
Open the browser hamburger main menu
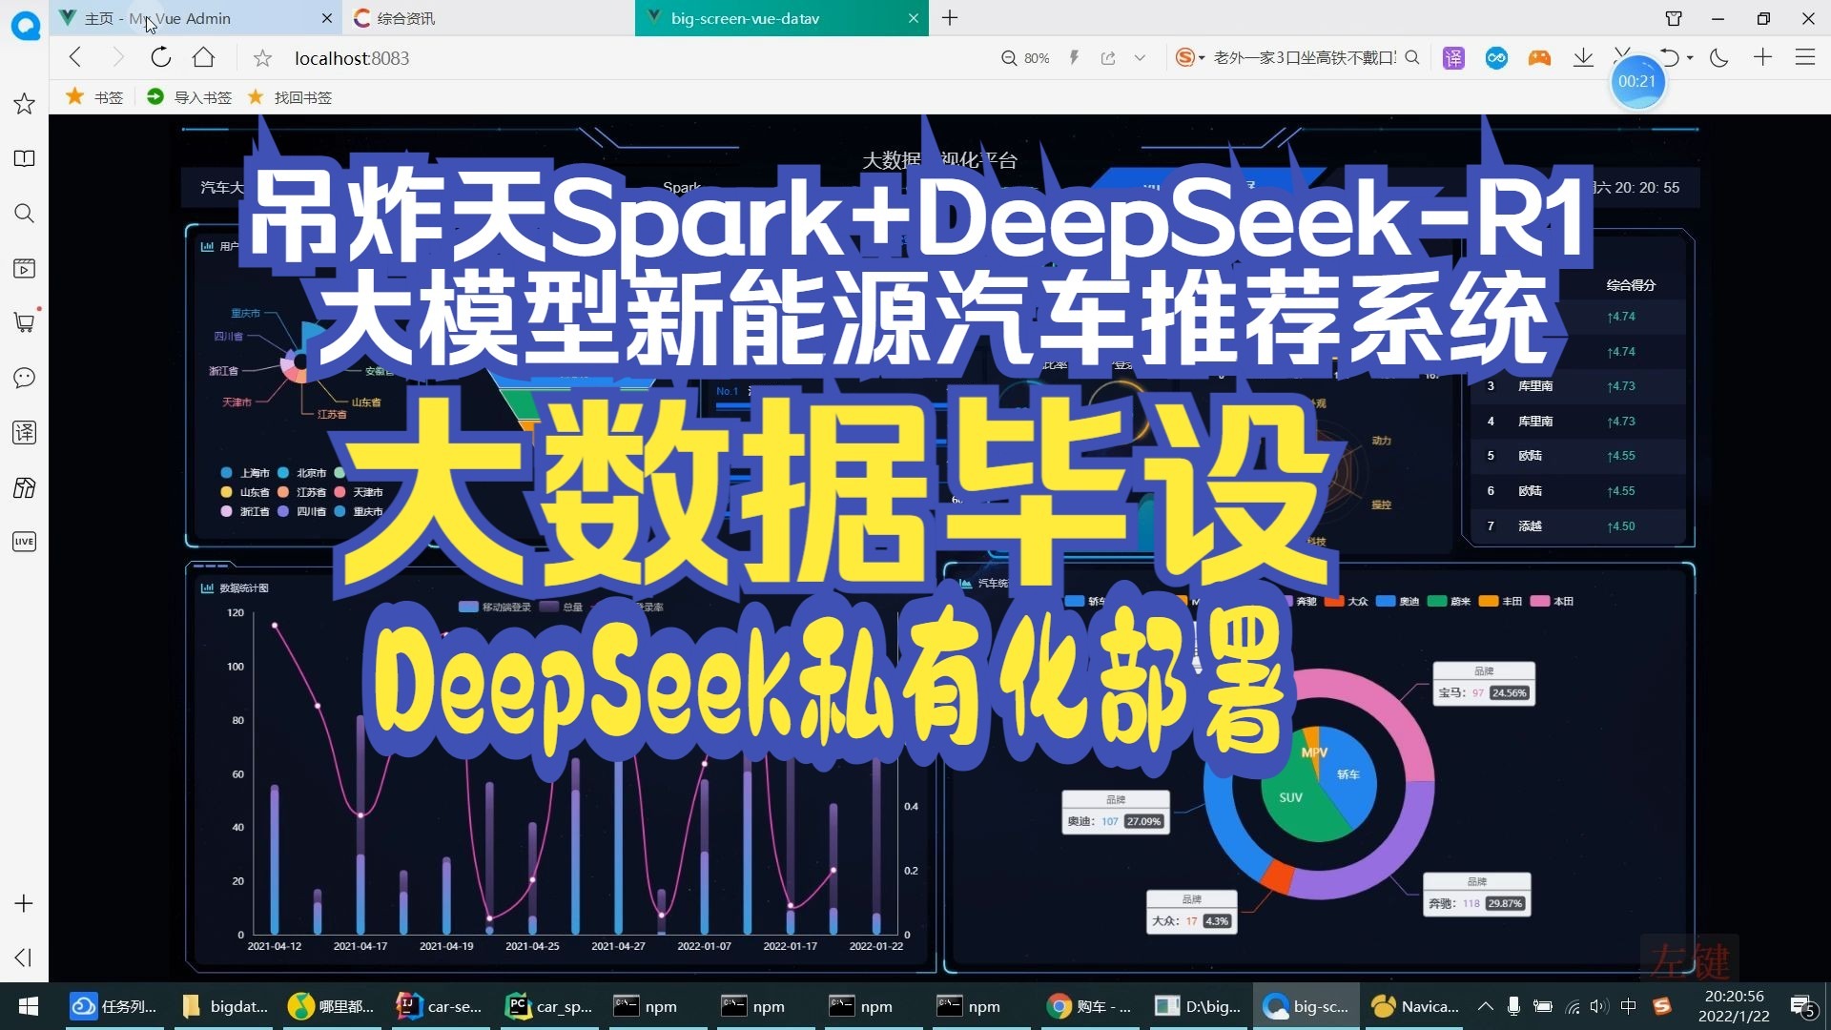coord(1805,58)
